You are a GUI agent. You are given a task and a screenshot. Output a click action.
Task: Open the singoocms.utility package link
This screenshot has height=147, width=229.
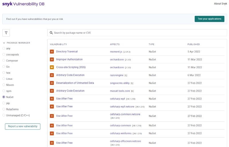coord(120,83)
